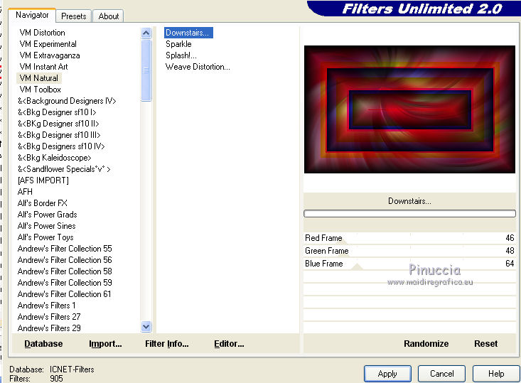Image resolution: width=521 pixels, height=383 pixels.
Task: Cancel the filter dialog
Action: tap(441, 374)
